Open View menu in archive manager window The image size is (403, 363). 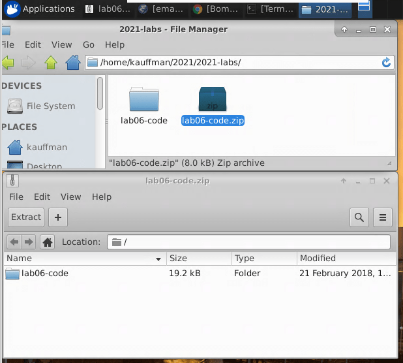(70, 197)
